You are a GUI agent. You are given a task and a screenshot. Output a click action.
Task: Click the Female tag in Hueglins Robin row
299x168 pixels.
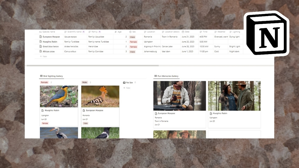point(133,42)
